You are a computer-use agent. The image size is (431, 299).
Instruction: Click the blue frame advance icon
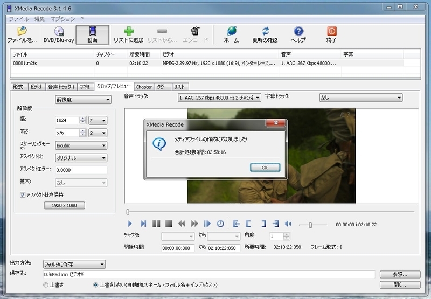point(207,224)
